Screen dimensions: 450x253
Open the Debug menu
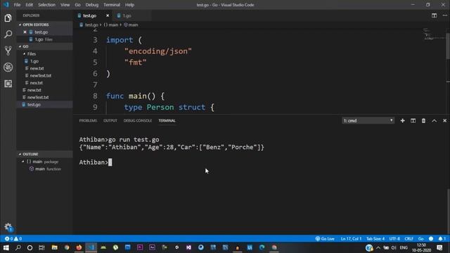click(92, 5)
